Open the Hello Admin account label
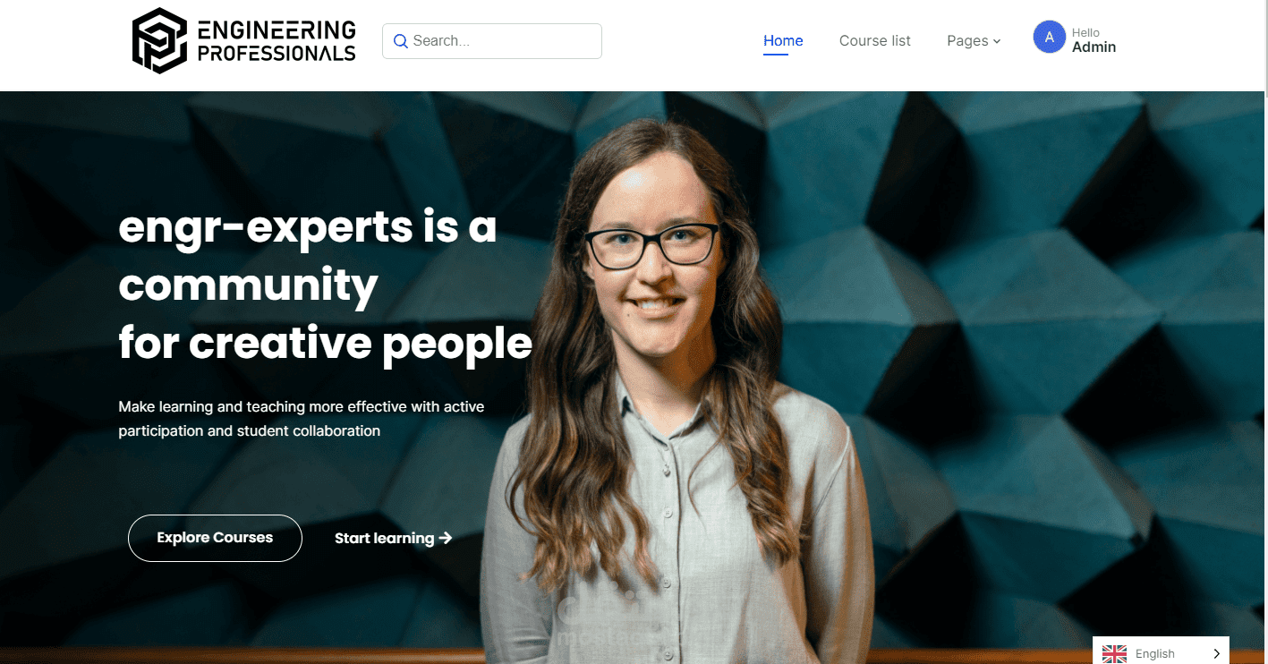1268x664 pixels. (1094, 40)
